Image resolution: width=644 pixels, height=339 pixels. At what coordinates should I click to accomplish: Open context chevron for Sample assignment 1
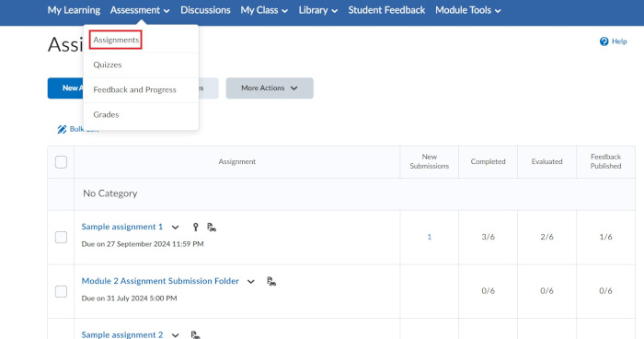(x=176, y=228)
